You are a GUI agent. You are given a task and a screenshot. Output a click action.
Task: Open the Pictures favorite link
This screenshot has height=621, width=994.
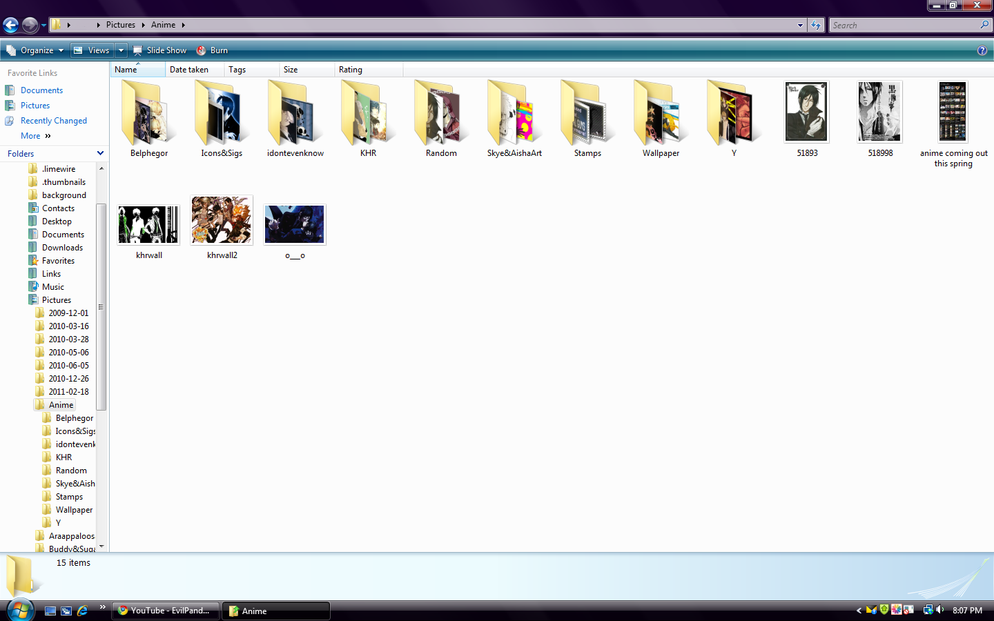[35, 106]
